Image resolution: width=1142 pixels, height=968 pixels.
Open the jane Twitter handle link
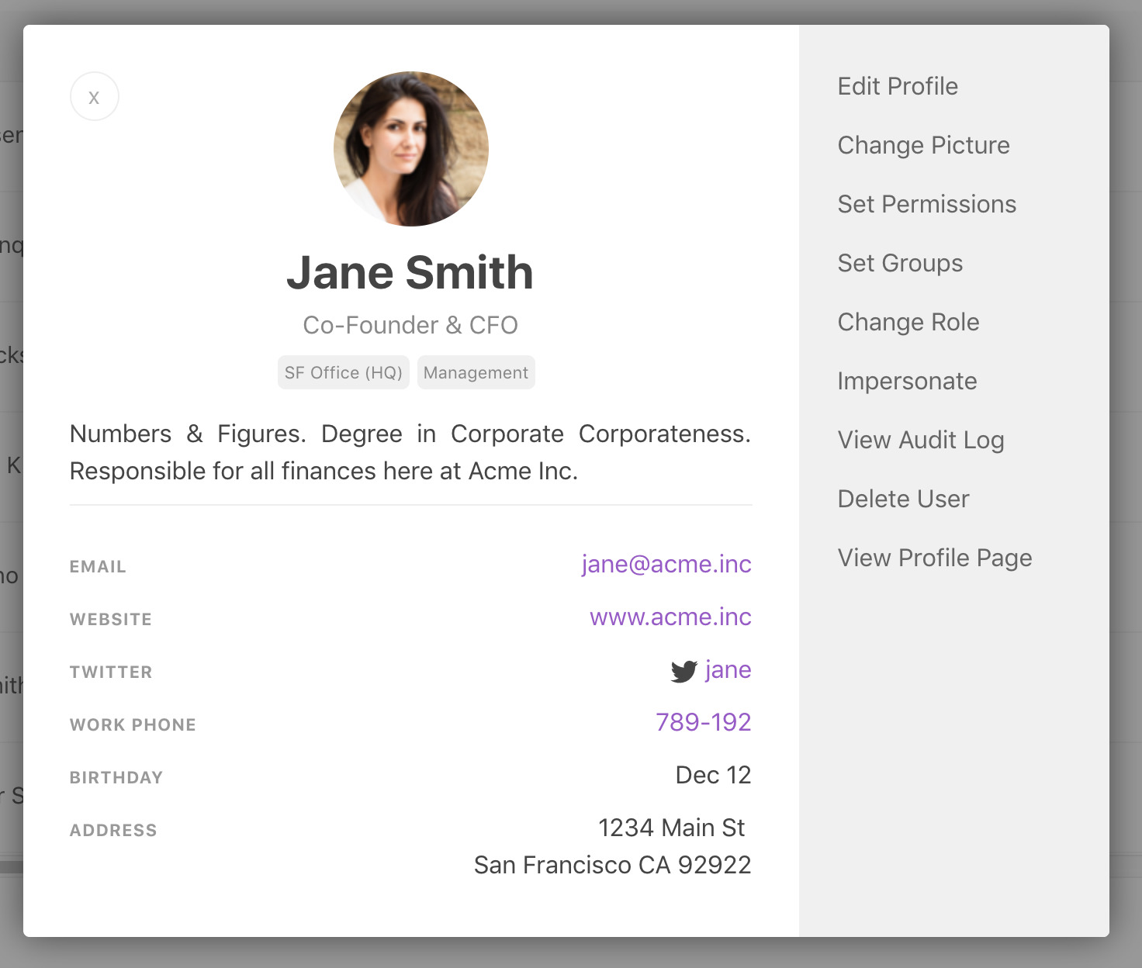click(x=728, y=669)
